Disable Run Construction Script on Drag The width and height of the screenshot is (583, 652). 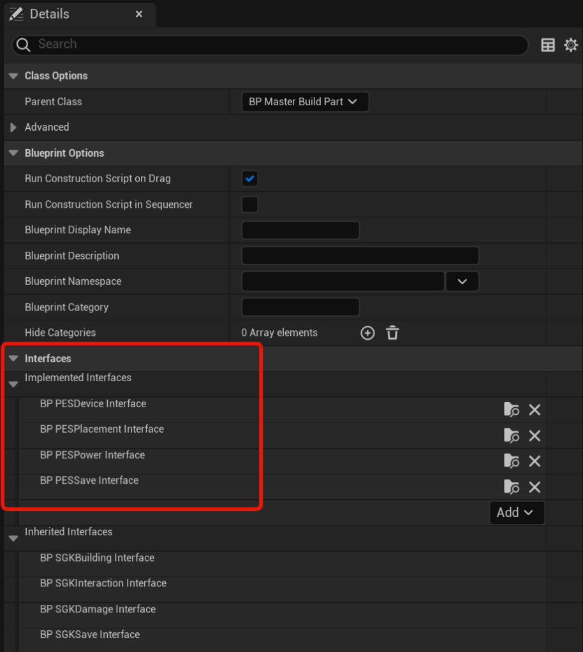pos(250,179)
